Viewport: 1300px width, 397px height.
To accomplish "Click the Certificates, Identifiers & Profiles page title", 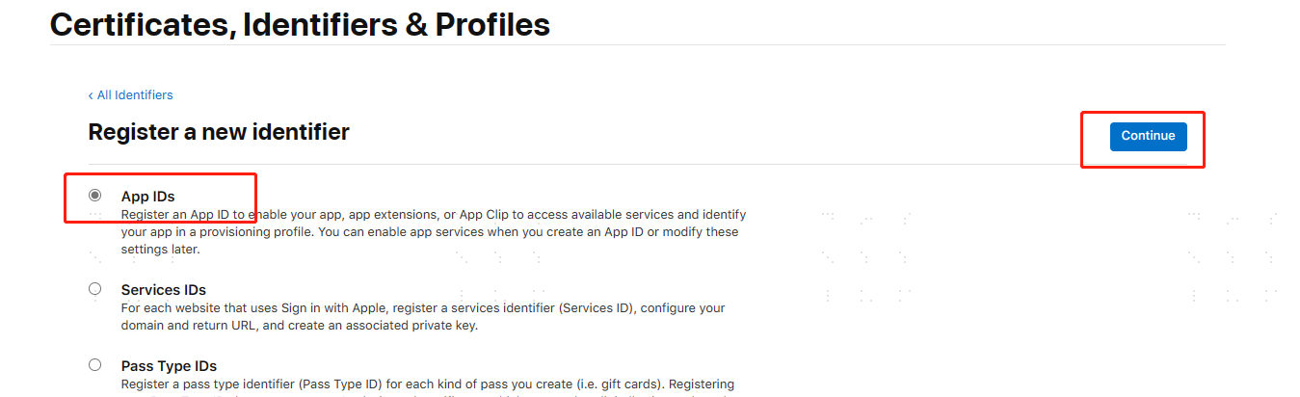I will point(300,24).
